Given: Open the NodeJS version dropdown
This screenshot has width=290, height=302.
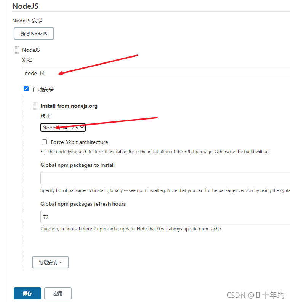Looking at the screenshot, I should [63, 128].
